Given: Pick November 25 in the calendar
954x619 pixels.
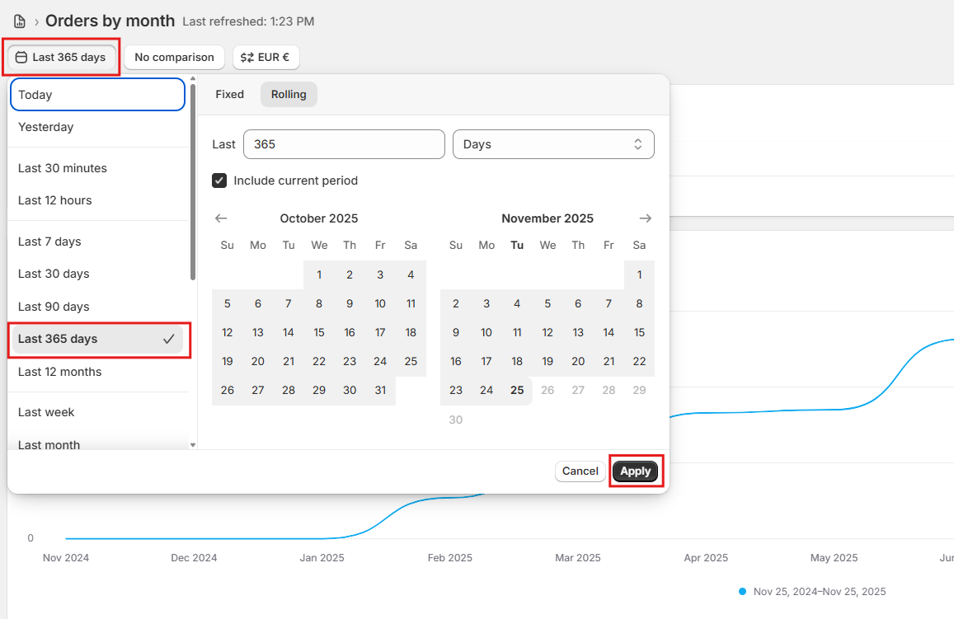Looking at the screenshot, I should coord(517,391).
